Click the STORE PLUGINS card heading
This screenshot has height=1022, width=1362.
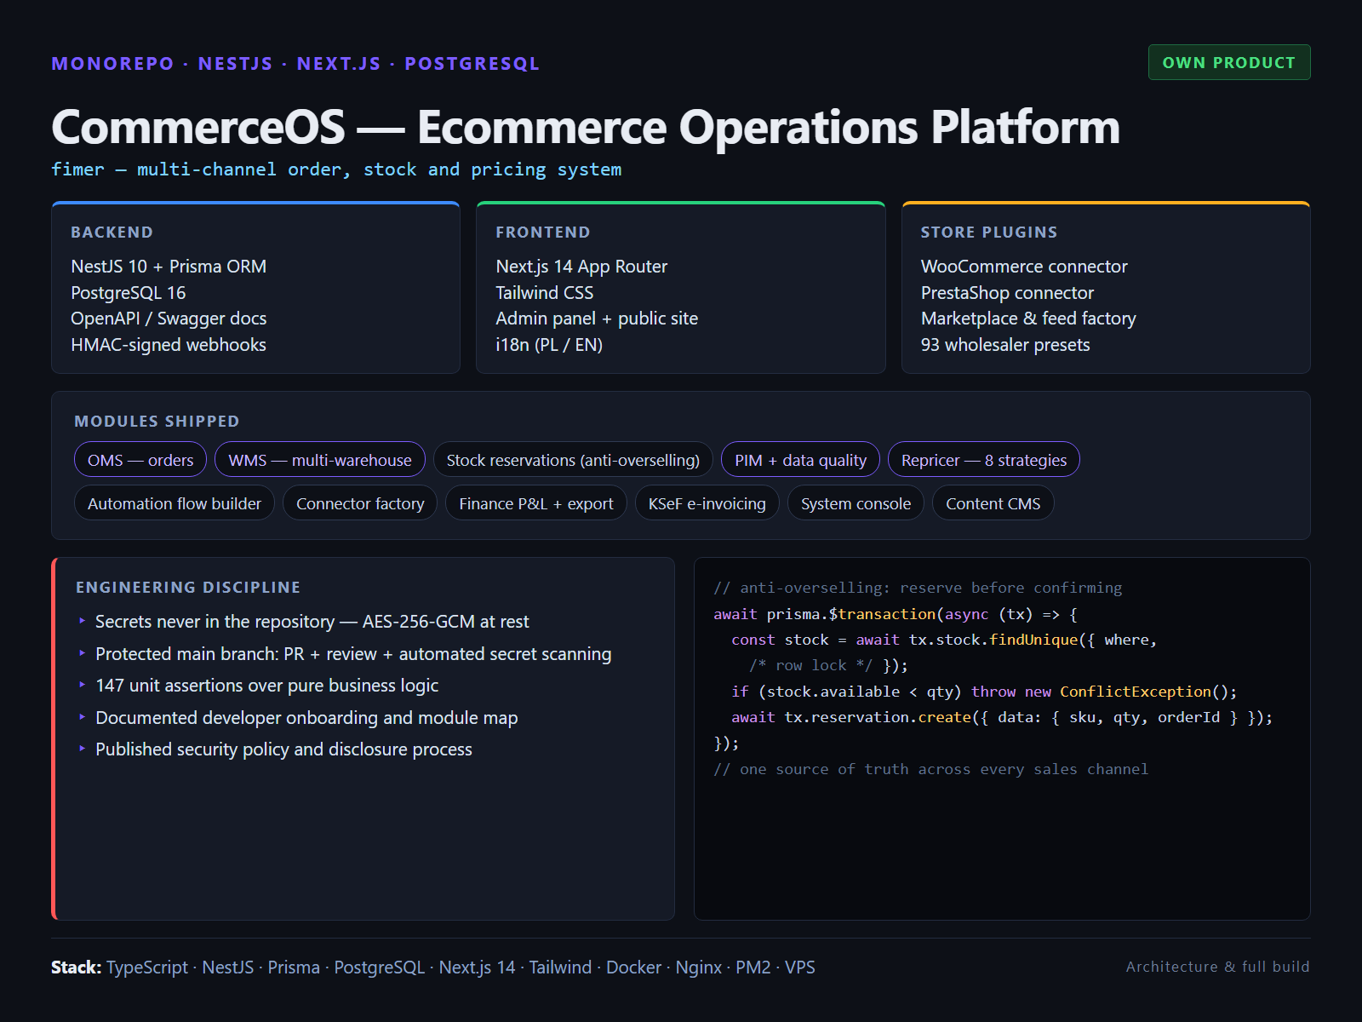click(989, 233)
